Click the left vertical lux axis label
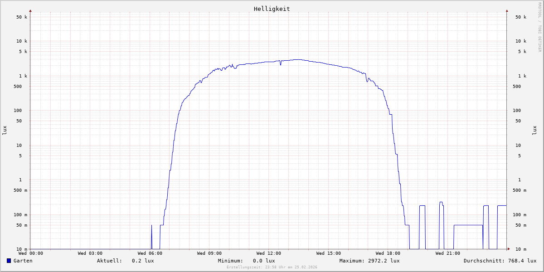Viewport: 544px width, 272px height. 5,130
